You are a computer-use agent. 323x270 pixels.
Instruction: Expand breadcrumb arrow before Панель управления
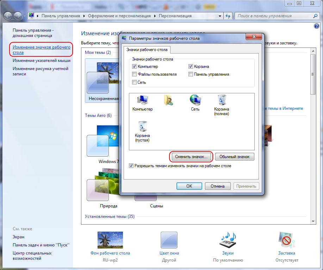(37, 16)
